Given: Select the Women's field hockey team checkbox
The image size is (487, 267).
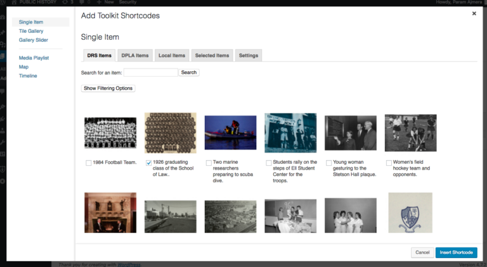Looking at the screenshot, I should click(x=389, y=163).
